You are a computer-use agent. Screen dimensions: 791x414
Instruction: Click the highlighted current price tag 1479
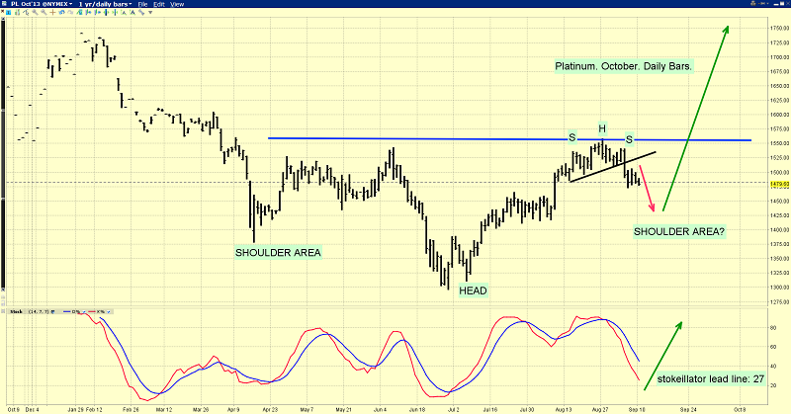(x=779, y=185)
